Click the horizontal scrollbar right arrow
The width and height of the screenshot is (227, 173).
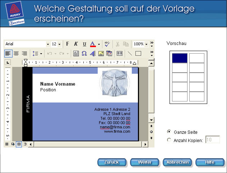pyautogui.click(x=145, y=144)
